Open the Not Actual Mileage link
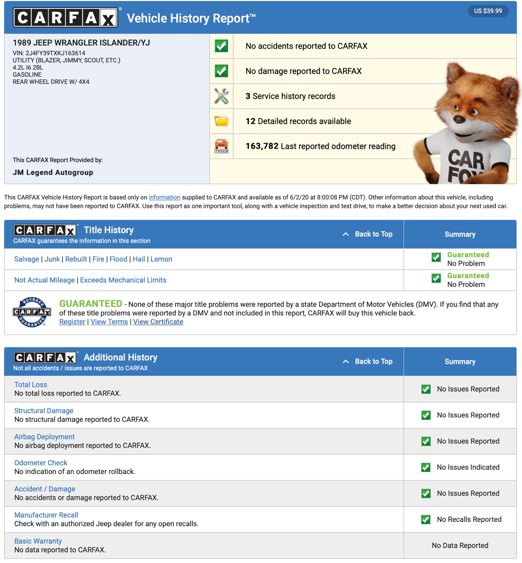Viewport: 522px width, 563px height. [44, 280]
